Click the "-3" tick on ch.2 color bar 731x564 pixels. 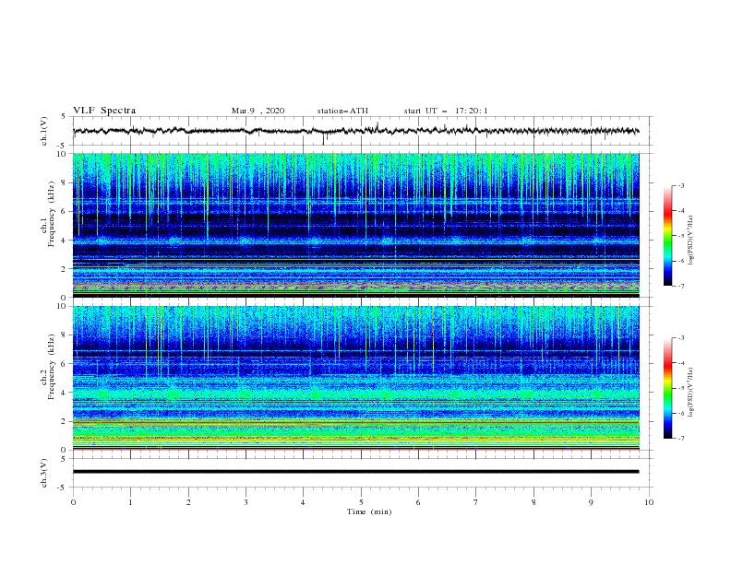680,338
